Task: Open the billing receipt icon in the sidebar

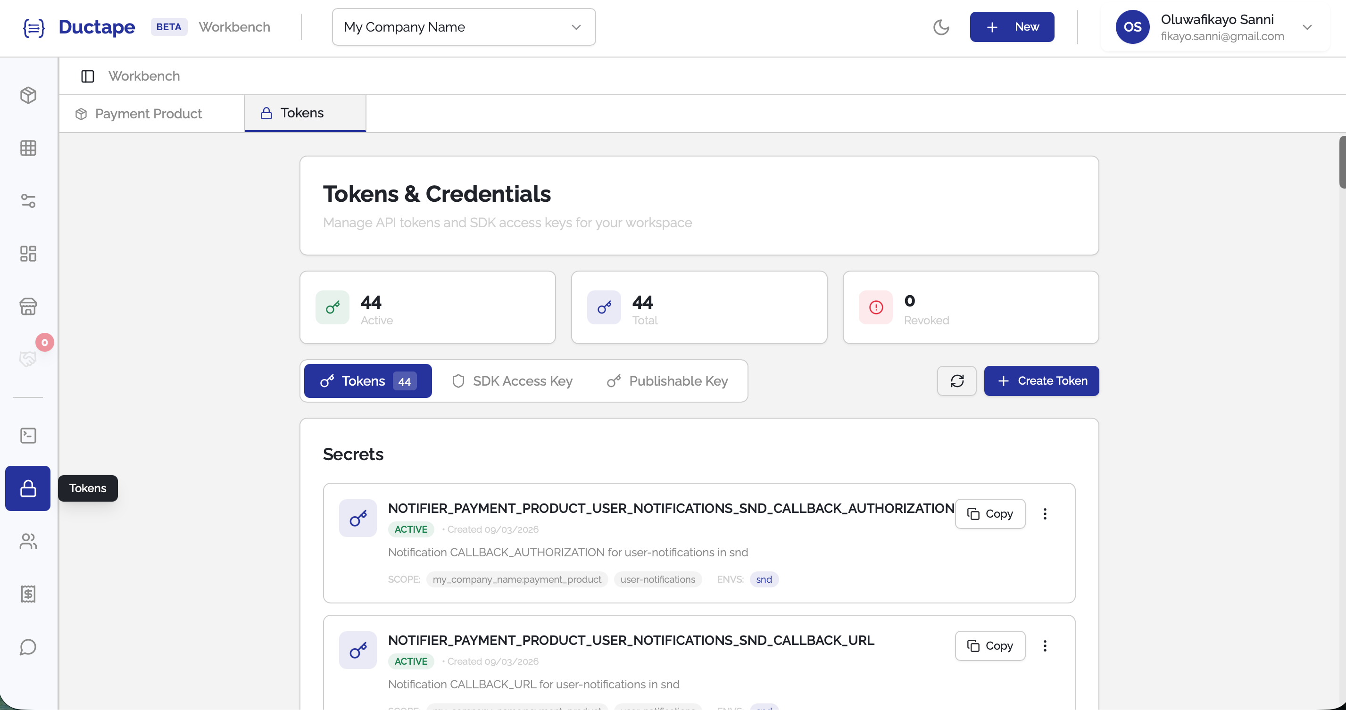Action: pyautogui.click(x=28, y=594)
